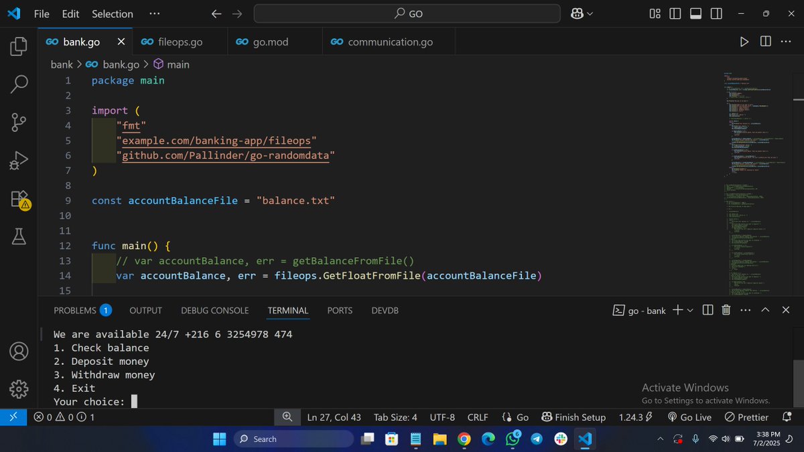Open terminal profile dropdown arrow
This screenshot has width=804, height=452.
click(x=691, y=310)
